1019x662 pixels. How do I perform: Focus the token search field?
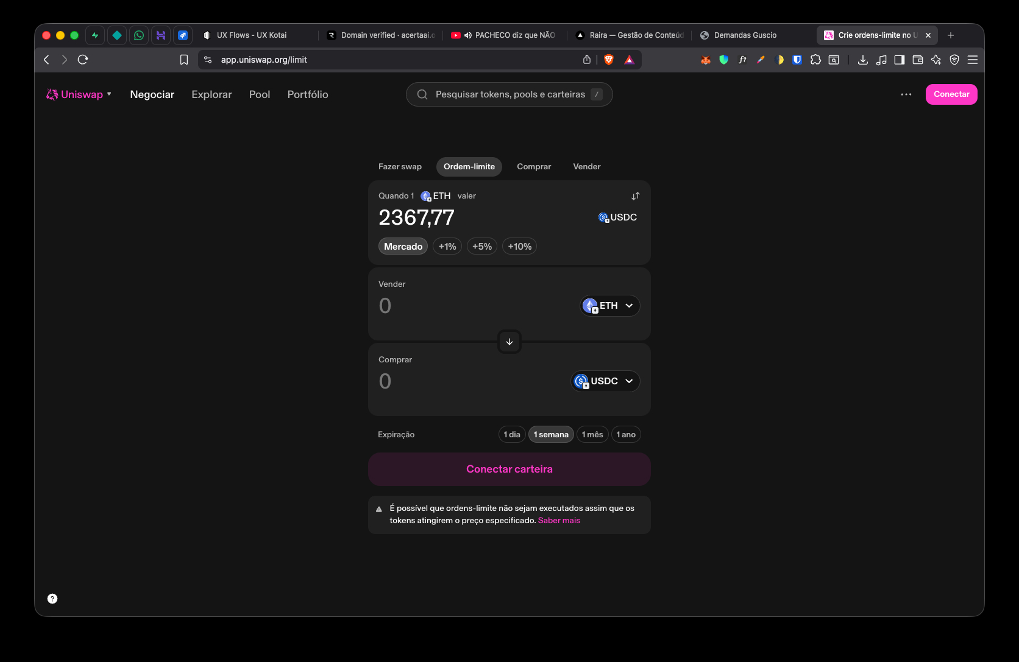(509, 94)
